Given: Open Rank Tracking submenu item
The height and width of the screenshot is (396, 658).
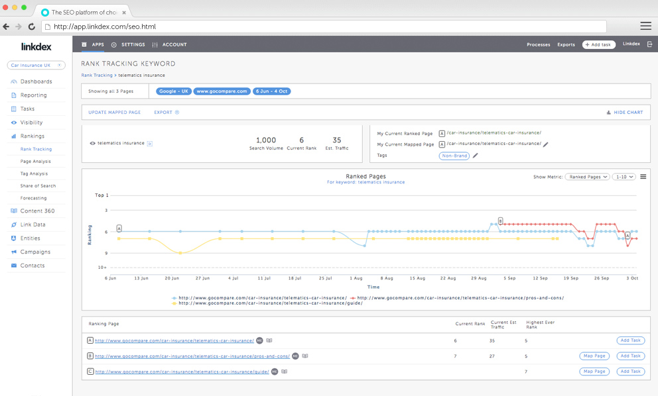Looking at the screenshot, I should pyautogui.click(x=36, y=149).
